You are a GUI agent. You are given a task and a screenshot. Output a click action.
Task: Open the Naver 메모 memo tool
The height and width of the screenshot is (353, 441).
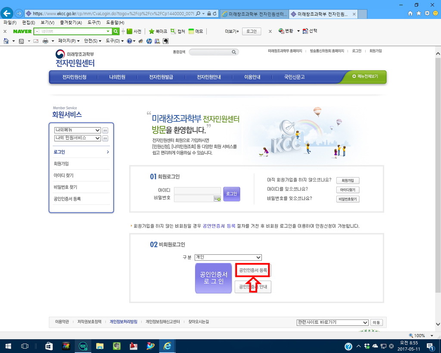(196, 31)
